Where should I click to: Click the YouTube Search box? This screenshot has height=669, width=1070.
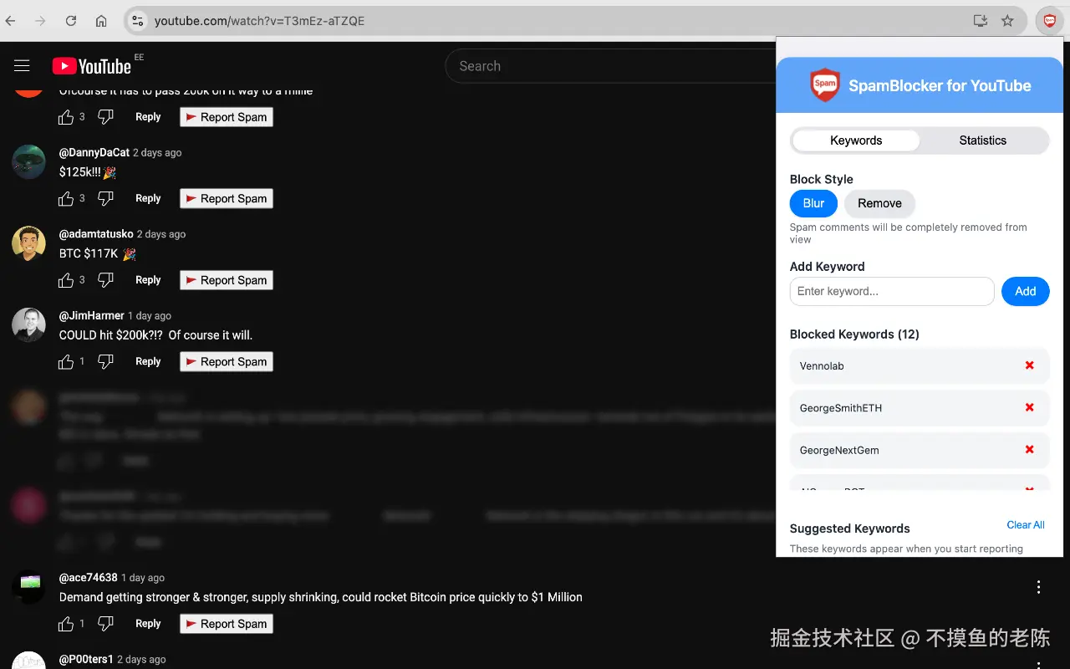point(614,66)
